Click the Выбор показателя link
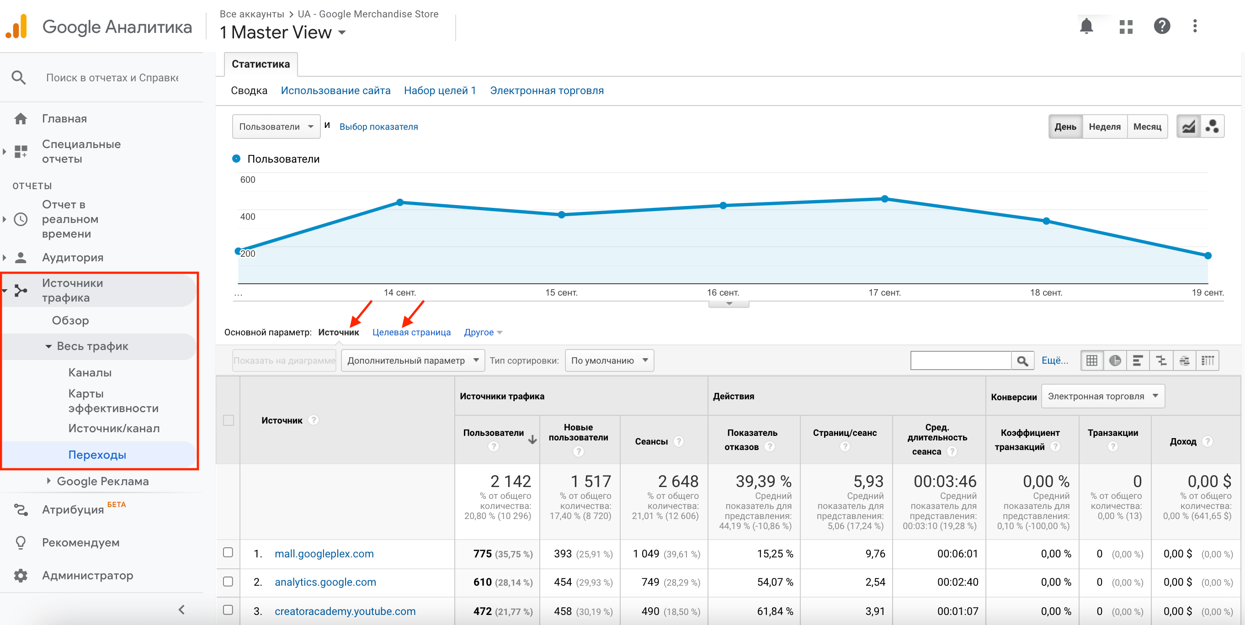1245x625 pixels. click(378, 127)
